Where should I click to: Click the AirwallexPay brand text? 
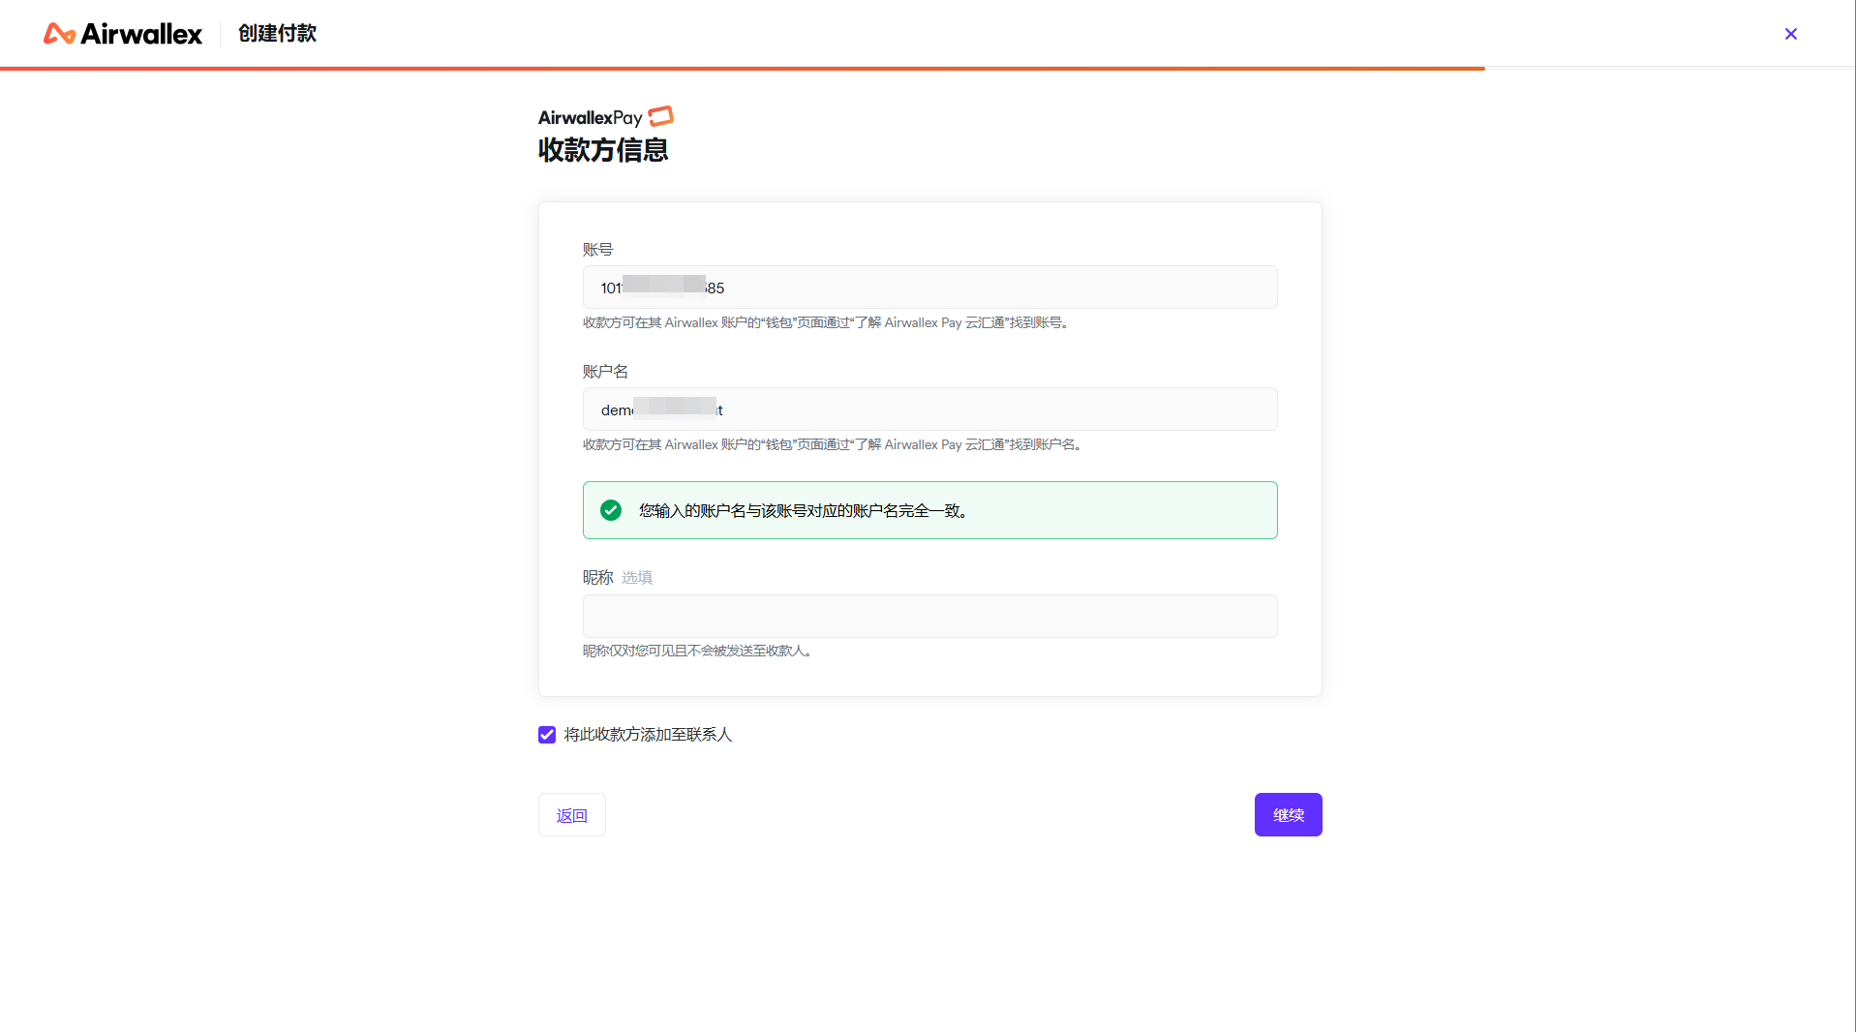pos(590,118)
